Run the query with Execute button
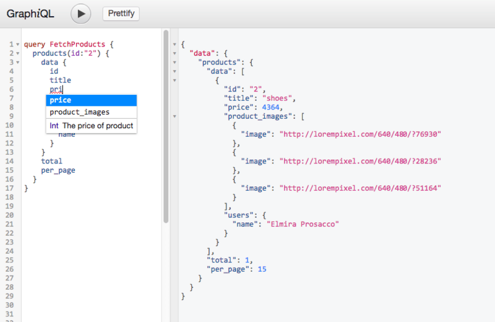 (81, 14)
